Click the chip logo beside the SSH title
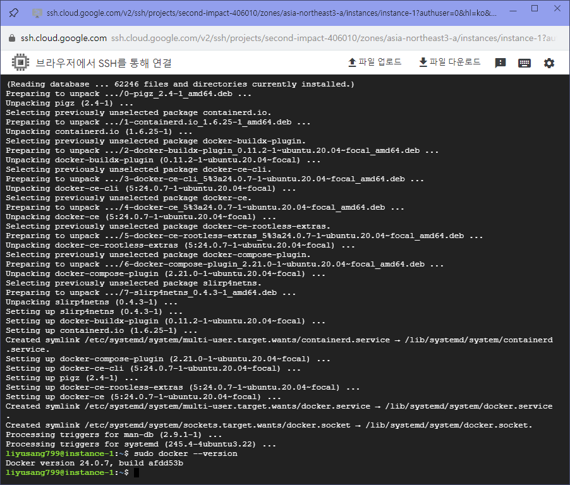The image size is (570, 485). click(20, 63)
